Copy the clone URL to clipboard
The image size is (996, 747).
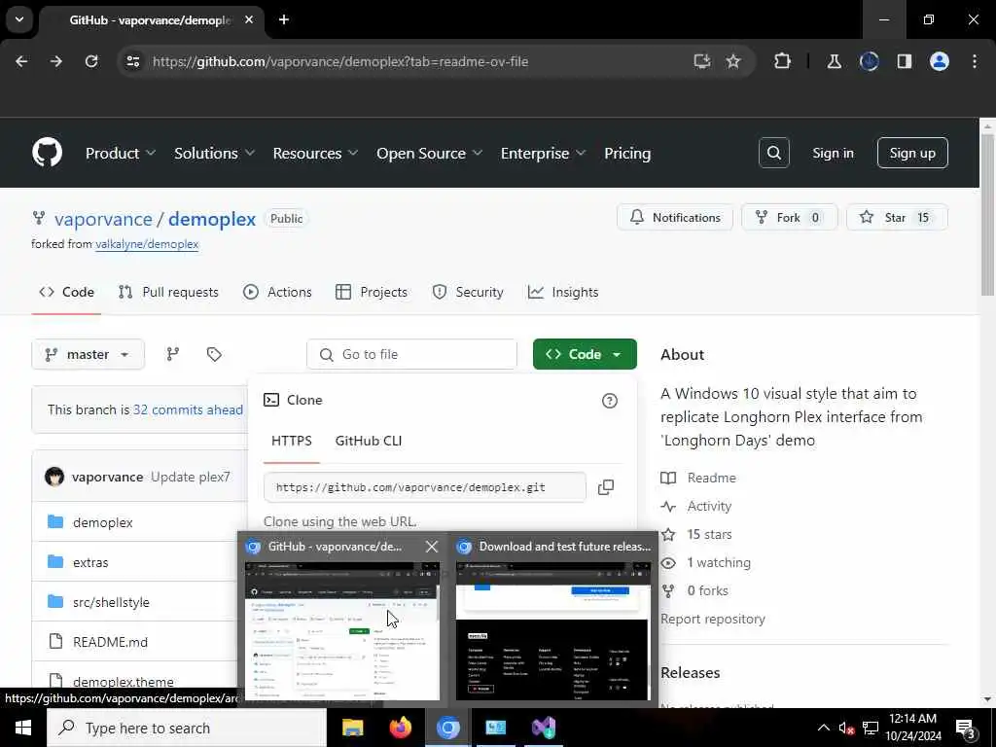606,487
